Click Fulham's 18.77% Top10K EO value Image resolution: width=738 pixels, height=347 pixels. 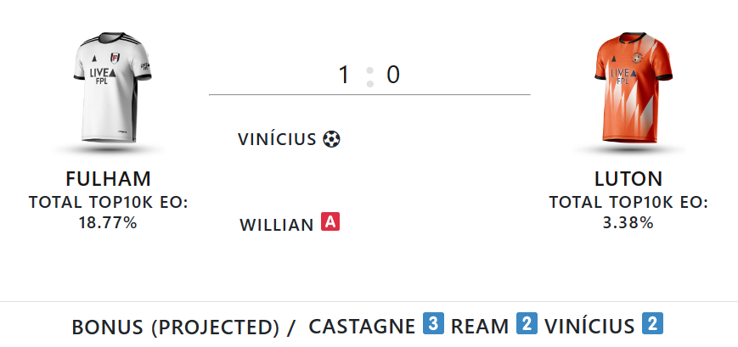108,222
